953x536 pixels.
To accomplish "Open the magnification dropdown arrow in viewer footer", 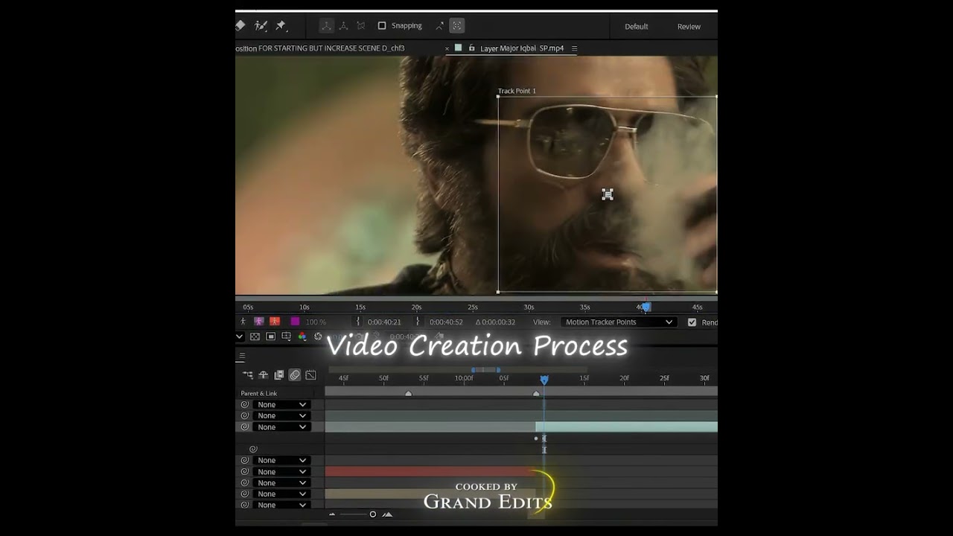I will pyautogui.click(x=240, y=336).
